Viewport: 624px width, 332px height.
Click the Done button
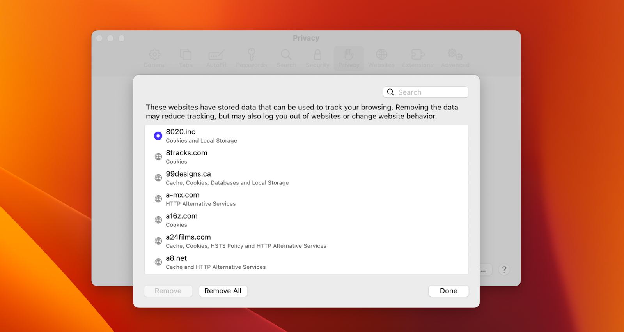point(448,291)
